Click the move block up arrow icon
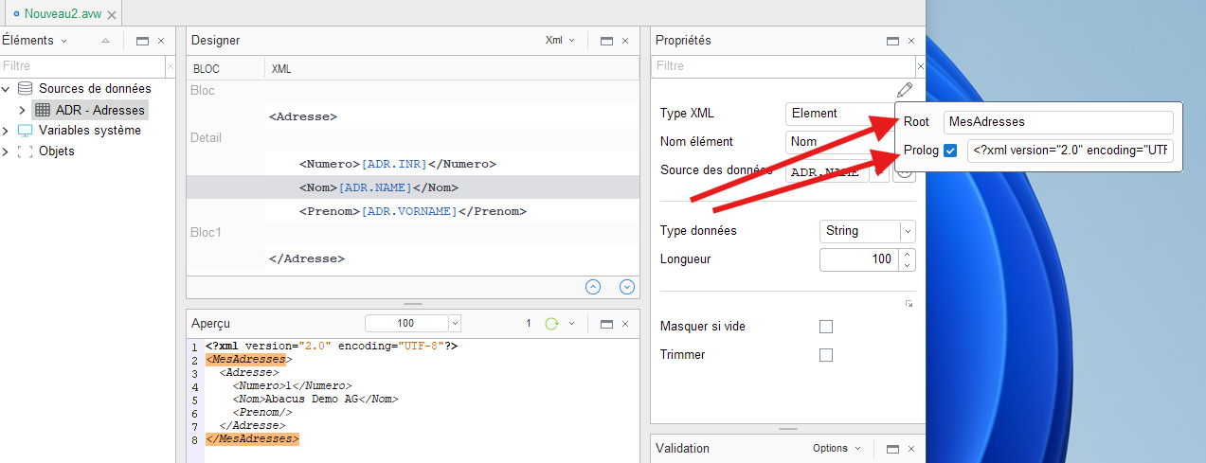 click(593, 287)
